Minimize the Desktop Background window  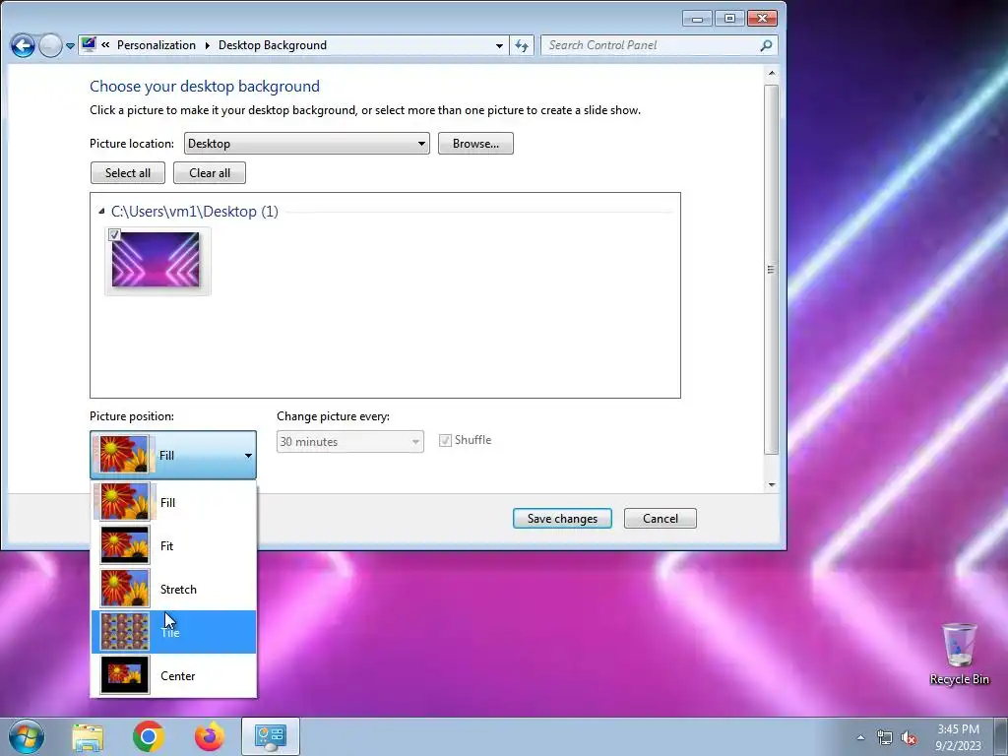click(697, 19)
